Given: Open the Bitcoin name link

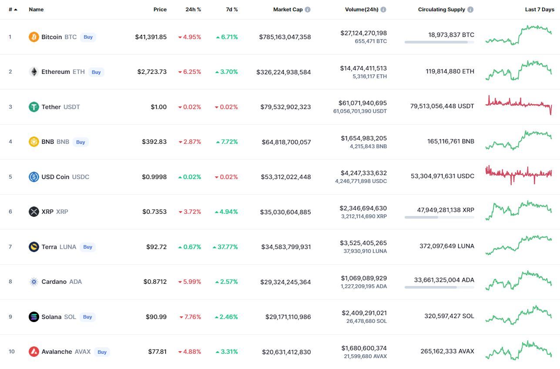Looking at the screenshot, I should [52, 37].
